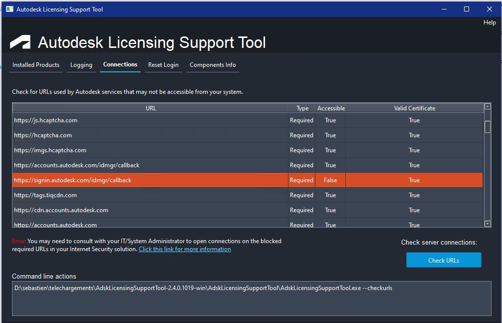Screen dimensions: 502x323
Task: Sort table by URL column header
Action: tap(151, 108)
